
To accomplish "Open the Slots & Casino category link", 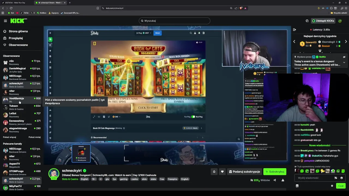I will click(x=70, y=179).
